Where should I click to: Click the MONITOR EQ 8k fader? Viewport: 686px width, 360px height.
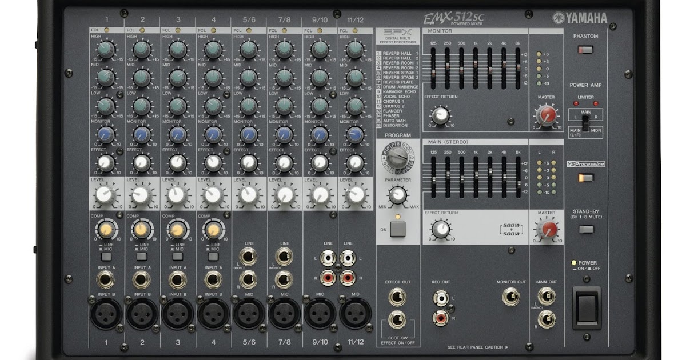tap(518, 67)
